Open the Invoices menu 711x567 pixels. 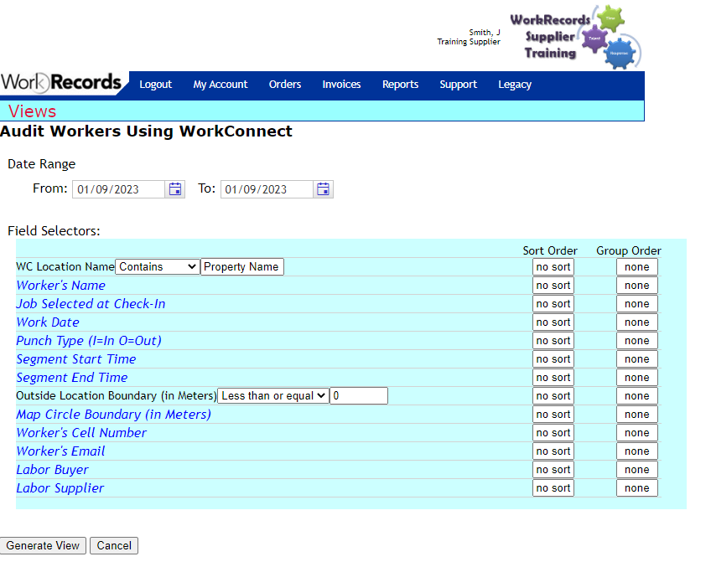coord(341,85)
